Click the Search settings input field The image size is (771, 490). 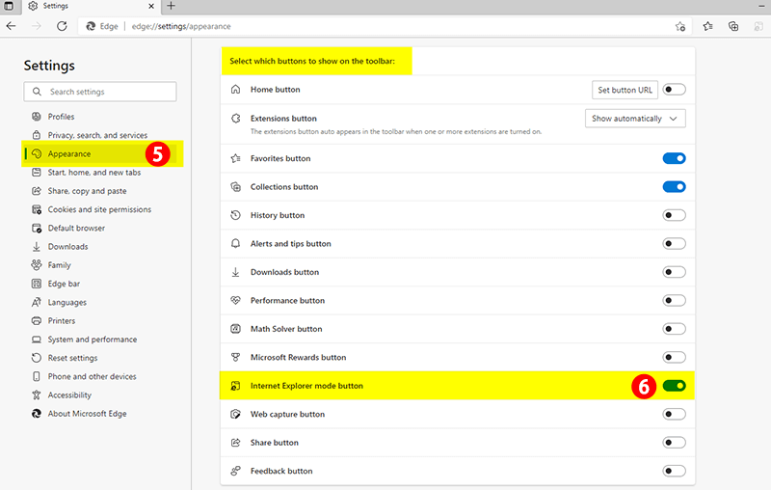(100, 92)
